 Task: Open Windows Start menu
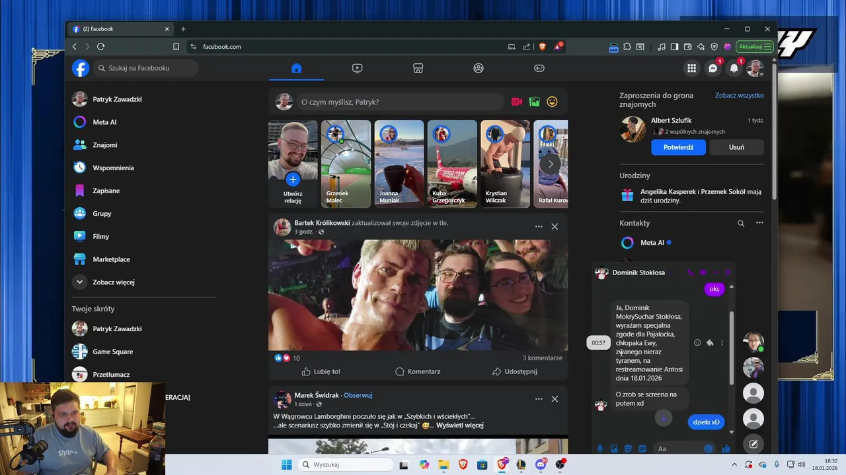tap(286, 464)
